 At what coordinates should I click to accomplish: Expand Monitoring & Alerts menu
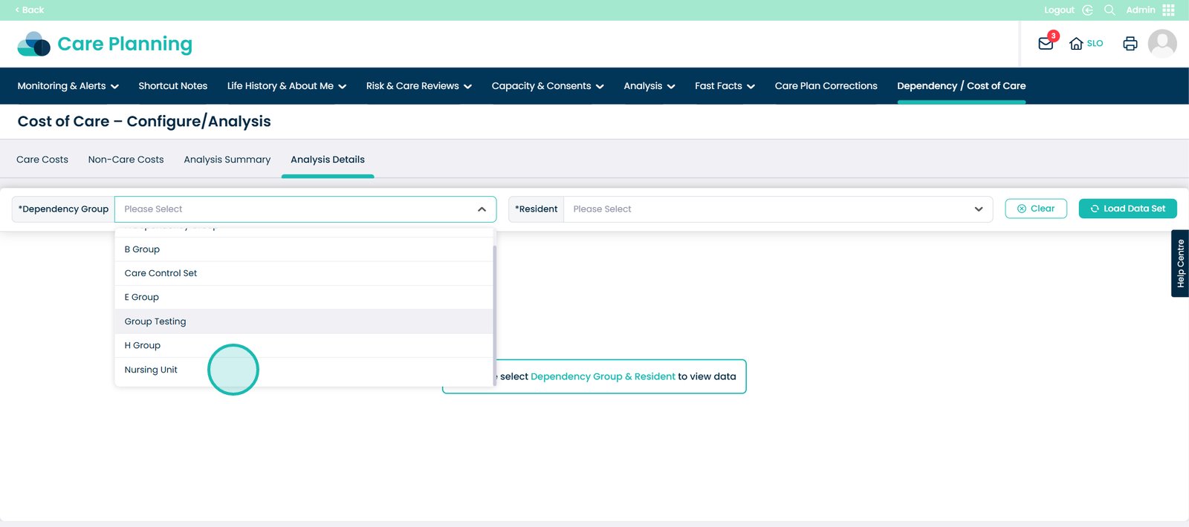click(x=68, y=86)
